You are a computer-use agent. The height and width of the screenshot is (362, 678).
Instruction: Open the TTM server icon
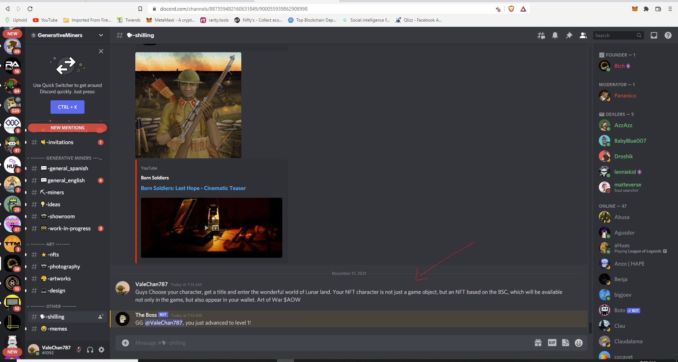click(12, 244)
